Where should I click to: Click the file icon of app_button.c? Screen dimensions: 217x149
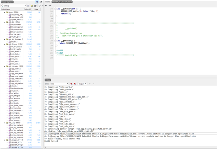point(10,69)
